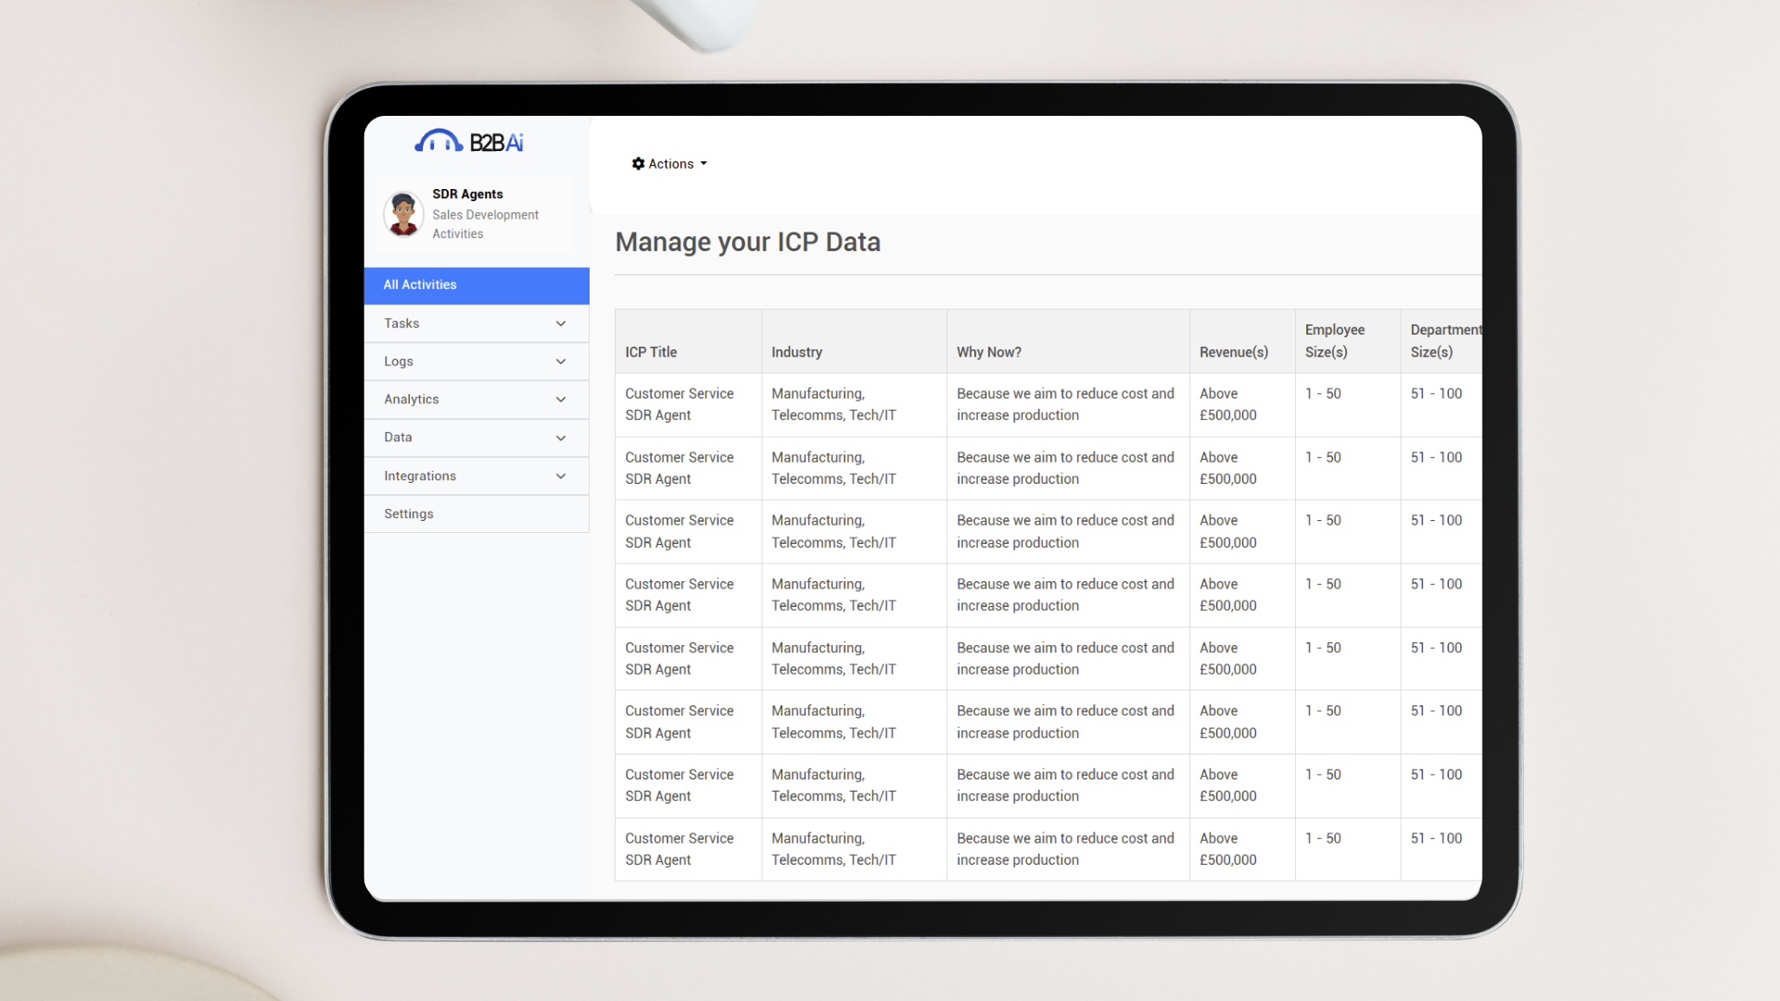This screenshot has width=1780, height=1001.
Task: Click the B2BAi logo
Action: pyautogui.click(x=469, y=142)
